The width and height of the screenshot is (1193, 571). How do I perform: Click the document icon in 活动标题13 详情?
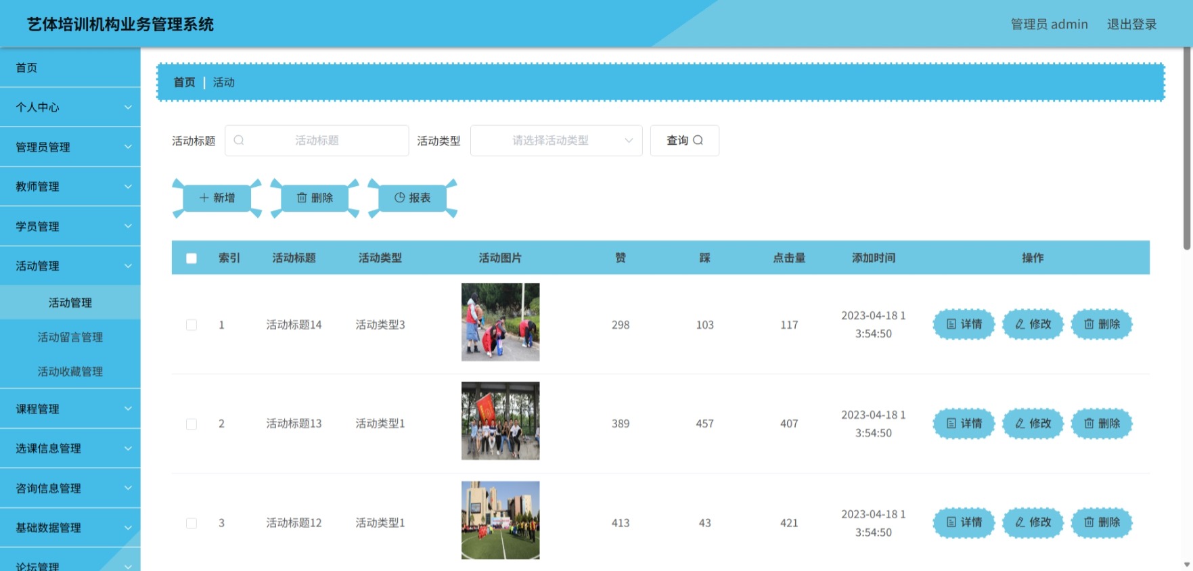point(951,424)
